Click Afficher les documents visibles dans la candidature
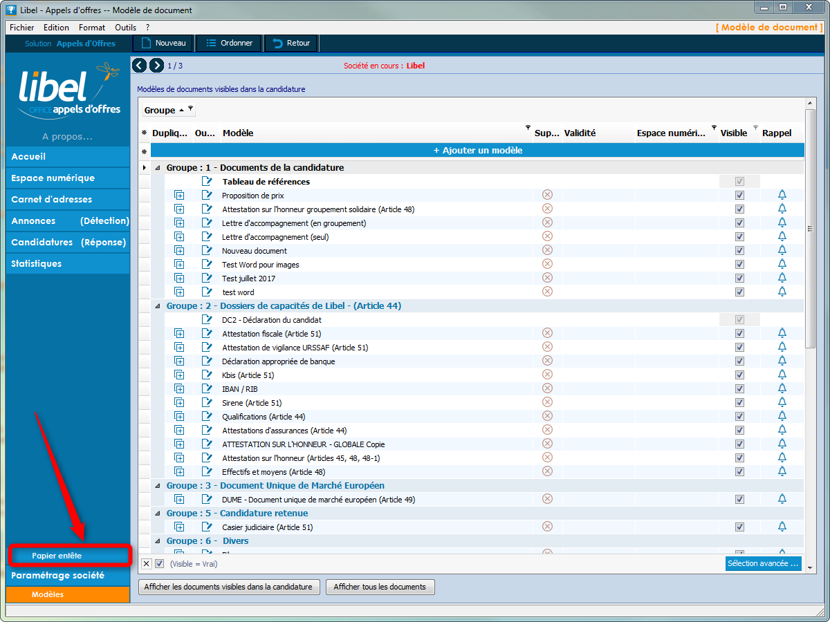 pos(229,587)
